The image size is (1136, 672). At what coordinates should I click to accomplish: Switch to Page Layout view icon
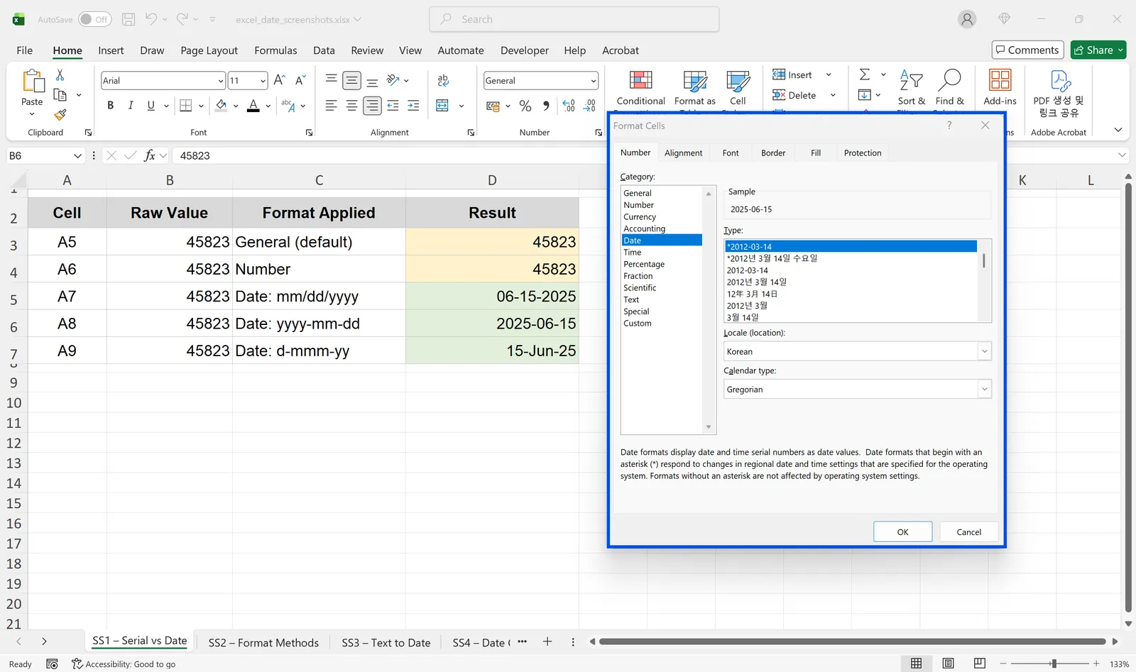pos(948,663)
